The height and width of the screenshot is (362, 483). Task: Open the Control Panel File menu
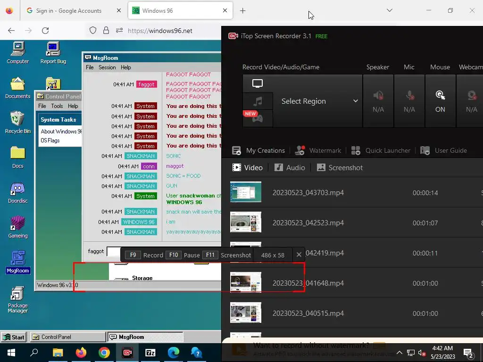[42, 106]
